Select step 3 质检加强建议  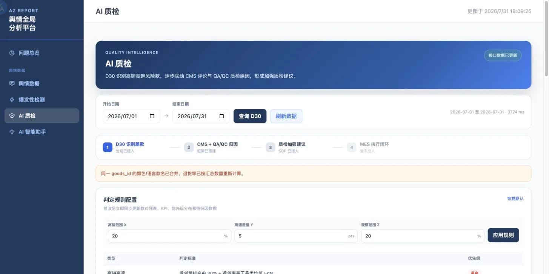[286, 147]
